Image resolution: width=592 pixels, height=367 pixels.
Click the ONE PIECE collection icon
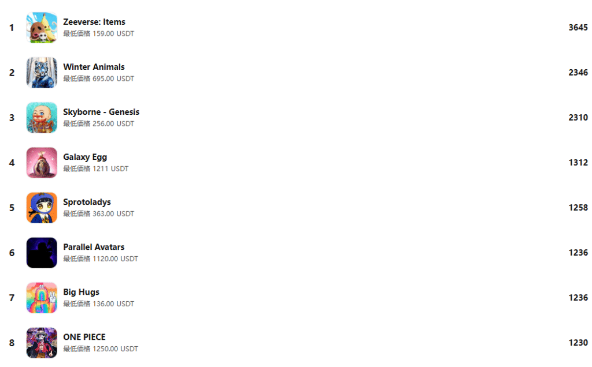pos(42,343)
